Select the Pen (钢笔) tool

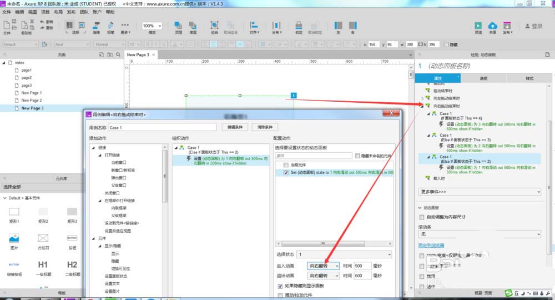tap(110, 25)
